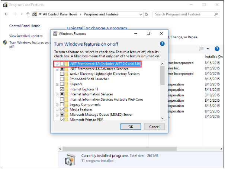Screen dimensions: 225x170
Task: Select Embedded Shell Launcher label
Action: (x=89, y=79)
